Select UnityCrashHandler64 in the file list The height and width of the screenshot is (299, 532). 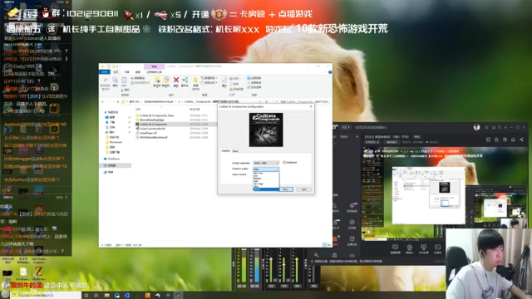[x=150, y=129]
